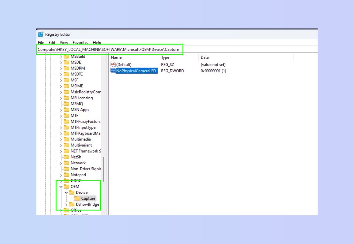Open the File menu

41,42
